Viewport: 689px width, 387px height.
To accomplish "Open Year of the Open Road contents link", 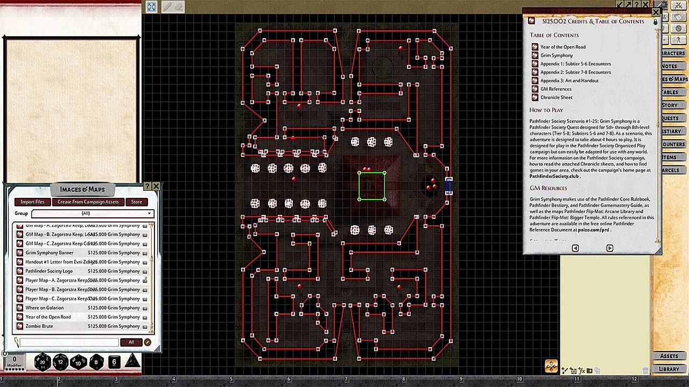I will pyautogui.click(x=563, y=47).
